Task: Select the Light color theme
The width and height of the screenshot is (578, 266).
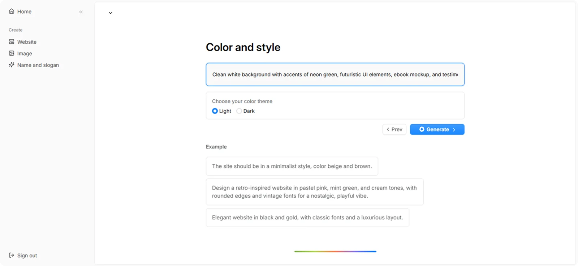Action: (x=215, y=111)
